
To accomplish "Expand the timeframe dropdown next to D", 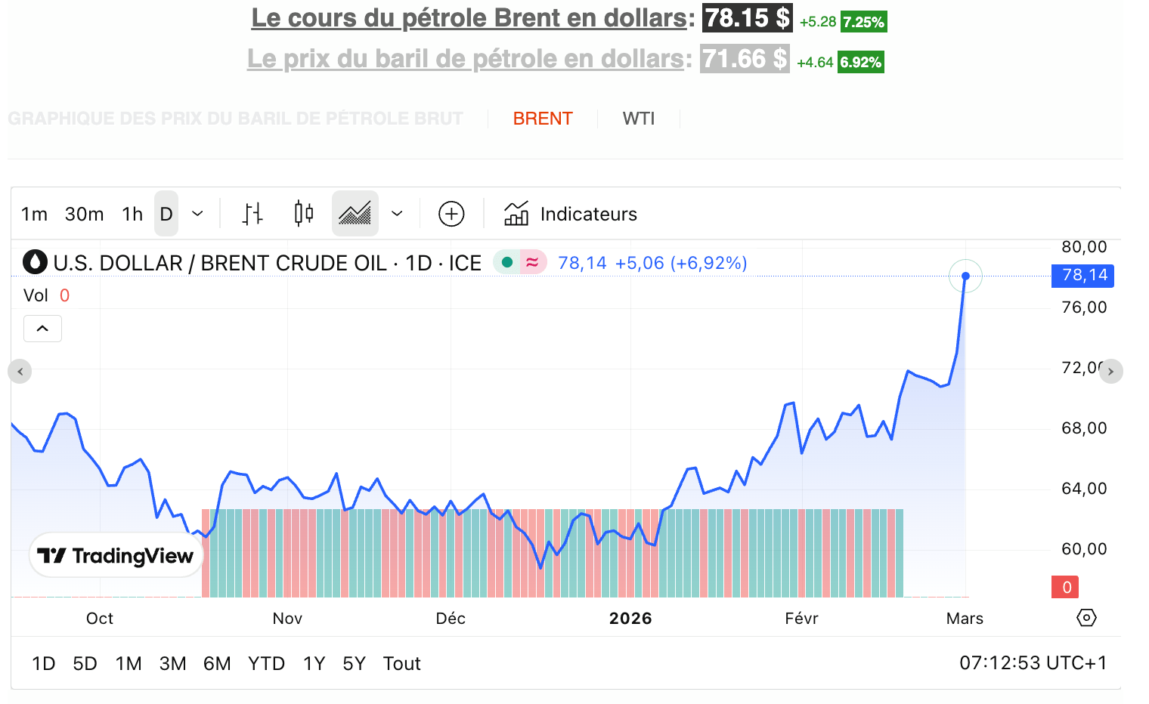I will click(197, 214).
